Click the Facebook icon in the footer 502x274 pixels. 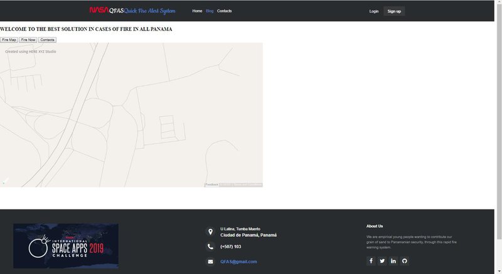pyautogui.click(x=371, y=261)
